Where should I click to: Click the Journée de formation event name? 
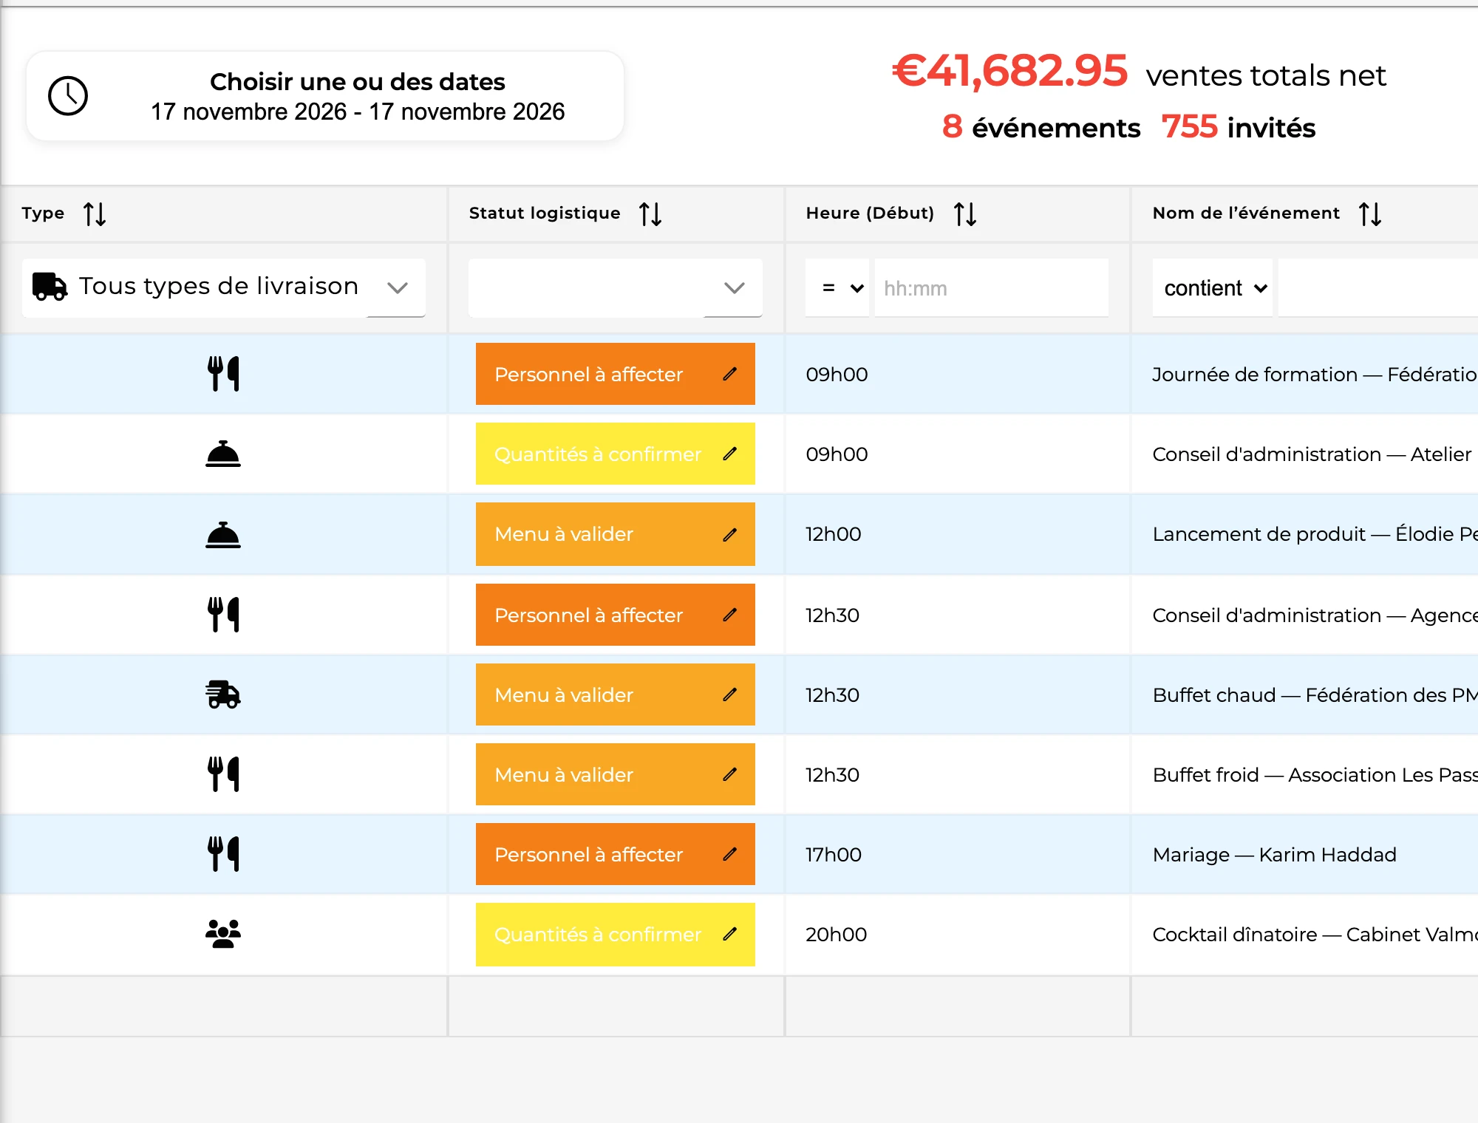pos(1315,374)
